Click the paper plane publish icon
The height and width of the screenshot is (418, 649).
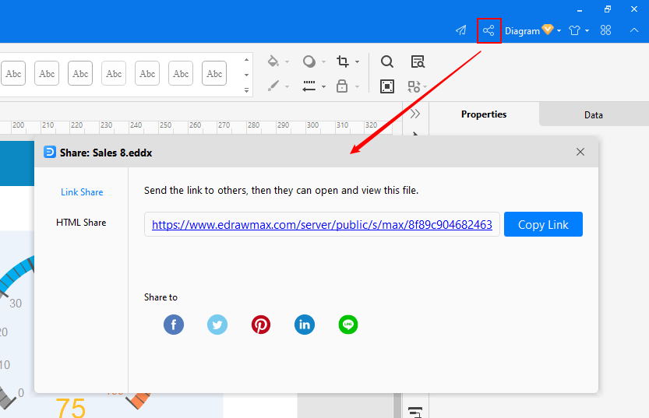[x=460, y=30]
